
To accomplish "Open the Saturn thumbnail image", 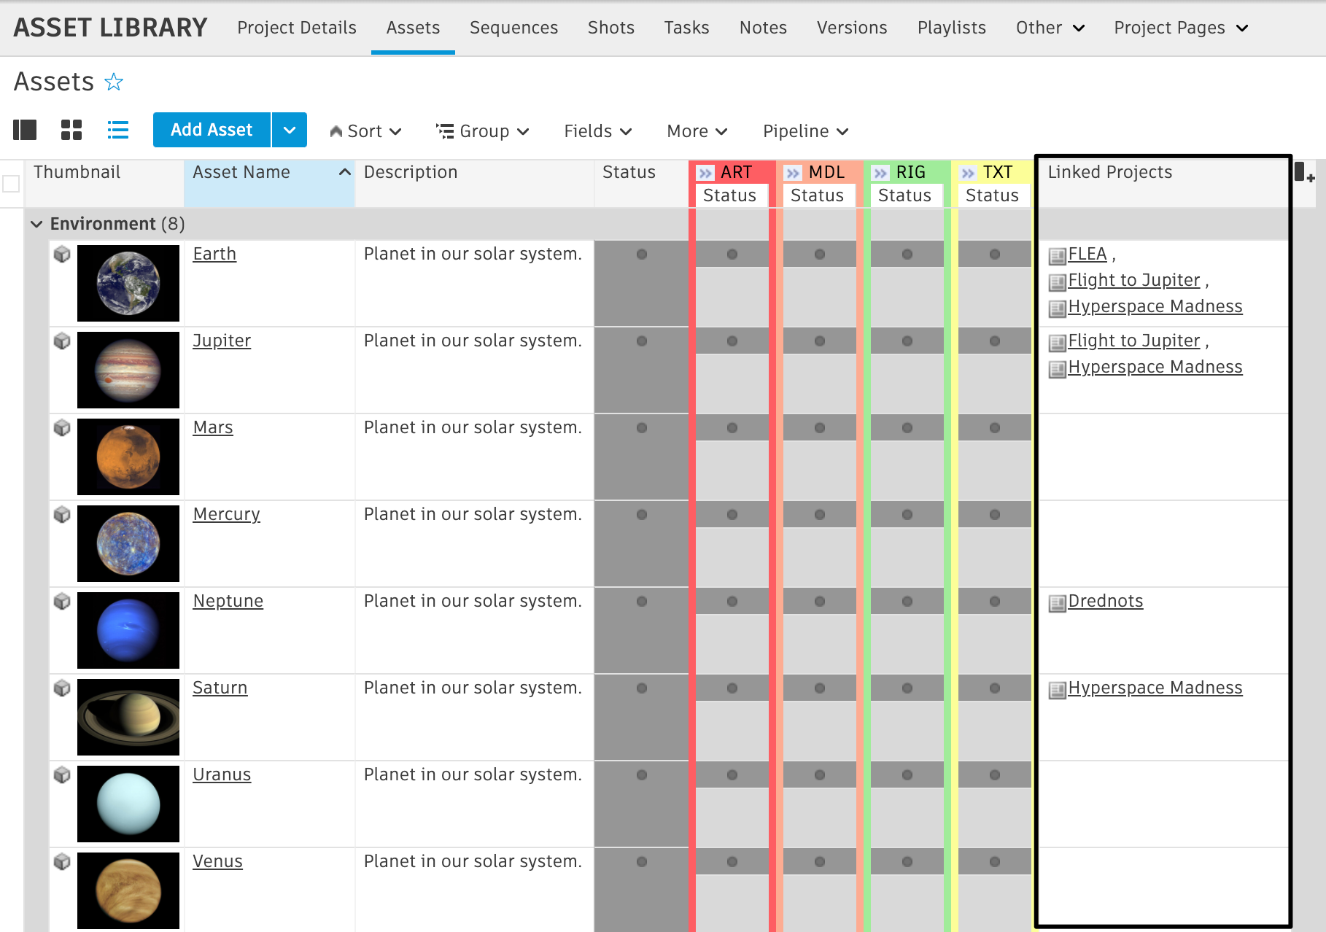I will tap(128, 717).
